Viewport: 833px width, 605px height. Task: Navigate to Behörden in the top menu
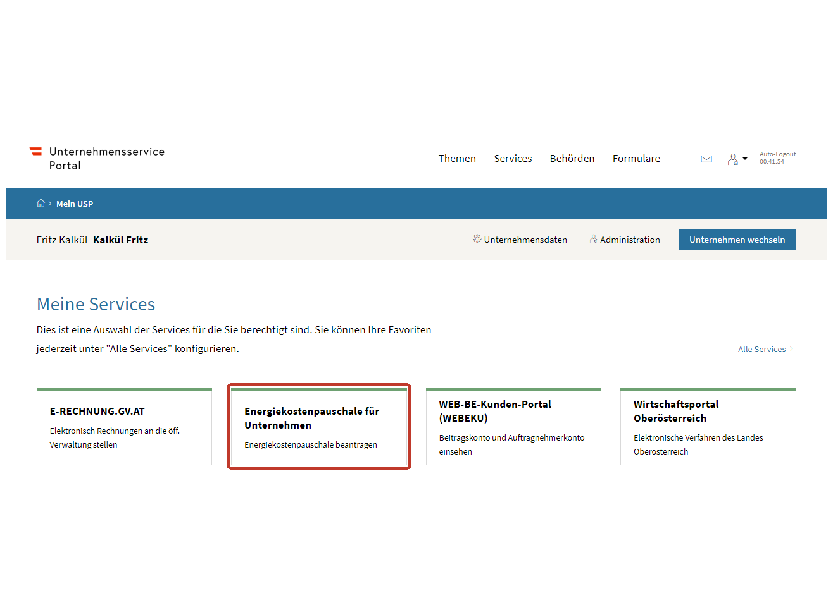coord(572,159)
